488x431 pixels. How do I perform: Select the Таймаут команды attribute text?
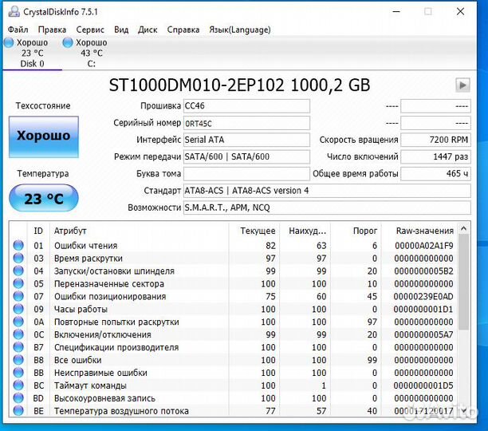coord(90,386)
